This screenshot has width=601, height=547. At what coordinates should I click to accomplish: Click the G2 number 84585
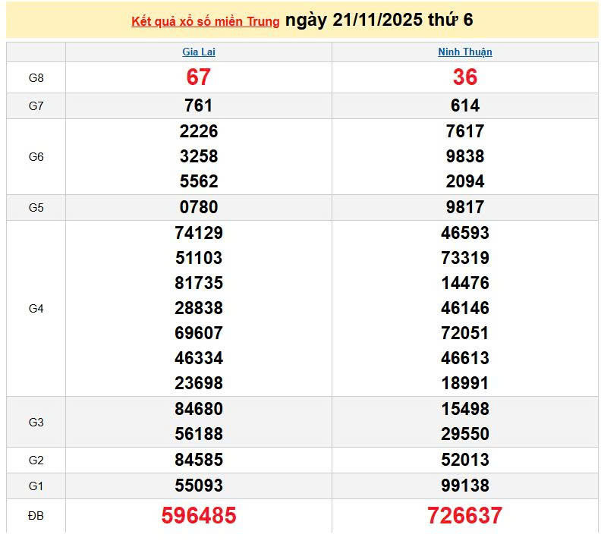tap(199, 460)
